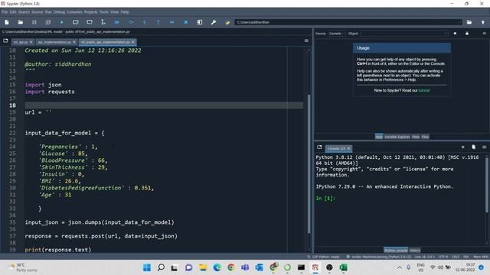Execute the current debug line

click(x=131, y=22)
